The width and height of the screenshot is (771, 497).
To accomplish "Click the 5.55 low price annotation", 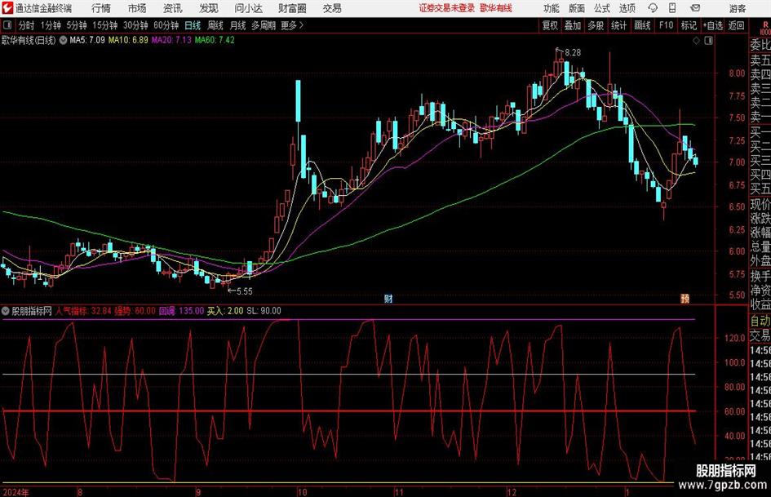I will pos(245,291).
